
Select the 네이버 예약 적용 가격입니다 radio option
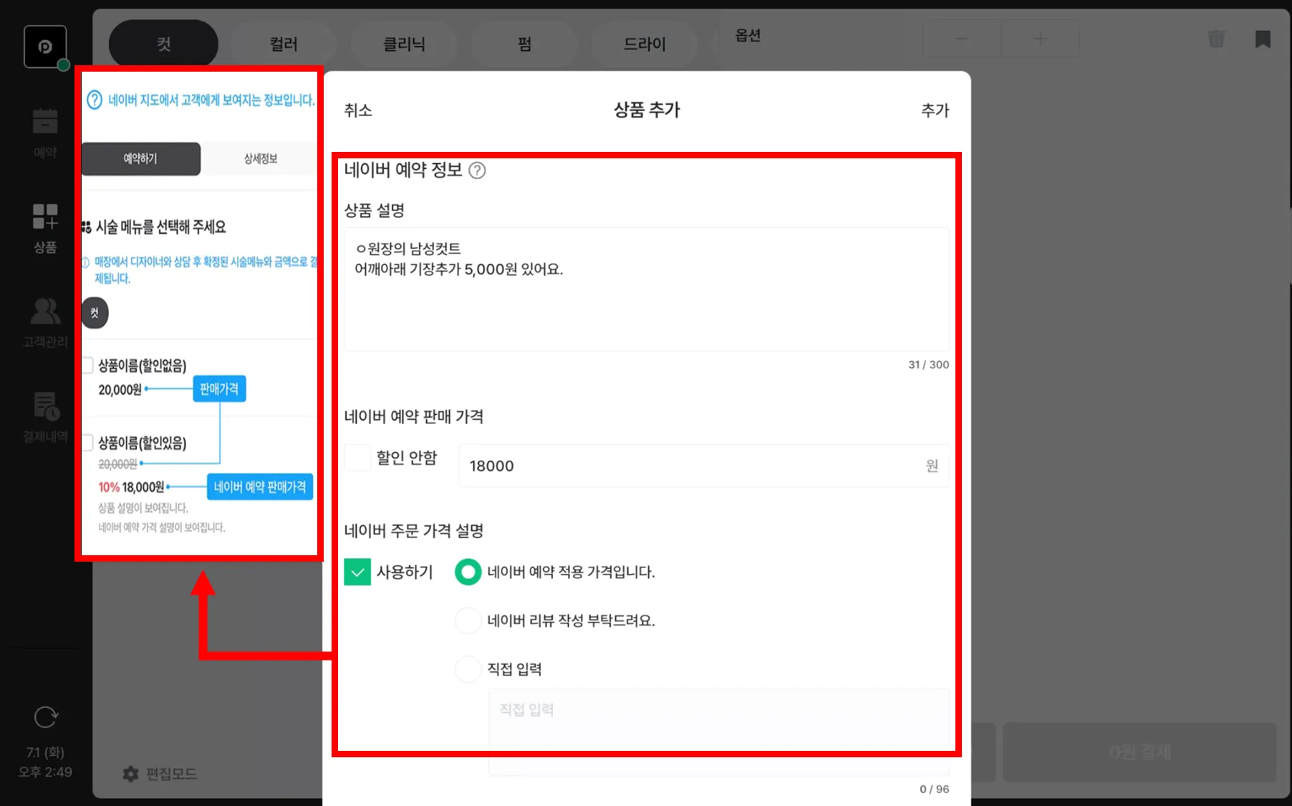tap(468, 572)
